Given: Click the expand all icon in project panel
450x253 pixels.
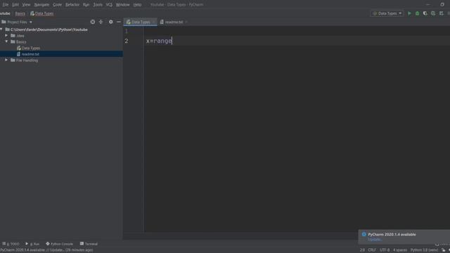Looking at the screenshot, I should (101, 22).
